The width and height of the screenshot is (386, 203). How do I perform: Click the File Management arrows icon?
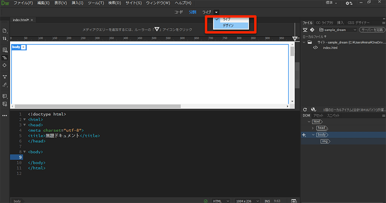point(4,39)
